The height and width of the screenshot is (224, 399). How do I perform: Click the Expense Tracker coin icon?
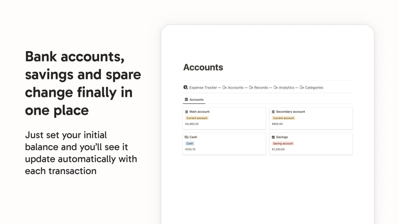click(x=185, y=87)
